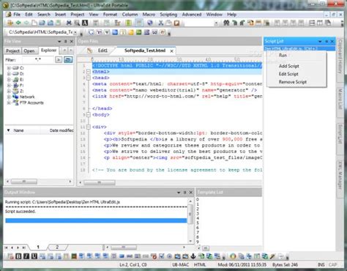
Task: Expand the FTP Accounts tree node
Action: 9,103
